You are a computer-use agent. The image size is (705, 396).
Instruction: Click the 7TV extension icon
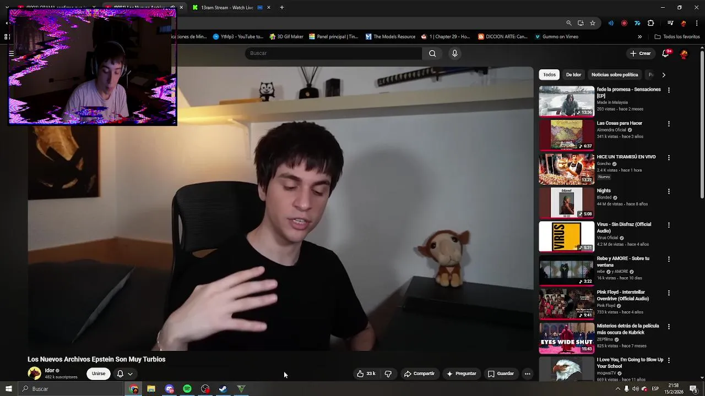click(637, 23)
